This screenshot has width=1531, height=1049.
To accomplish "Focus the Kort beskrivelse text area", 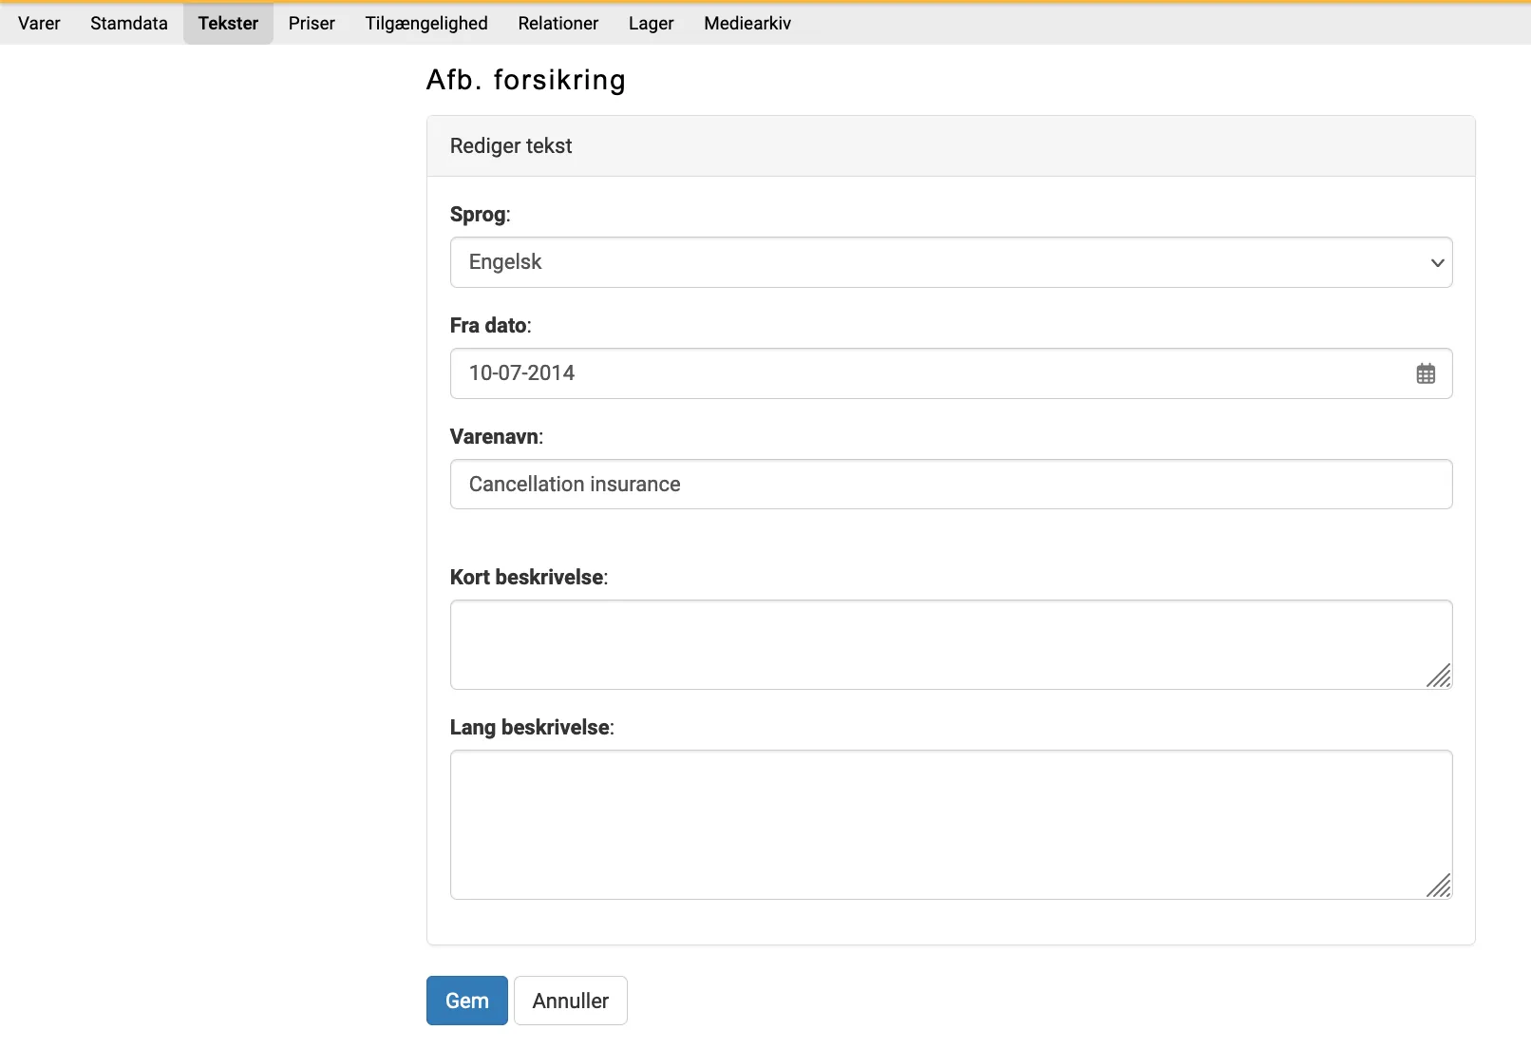I will click(950, 644).
